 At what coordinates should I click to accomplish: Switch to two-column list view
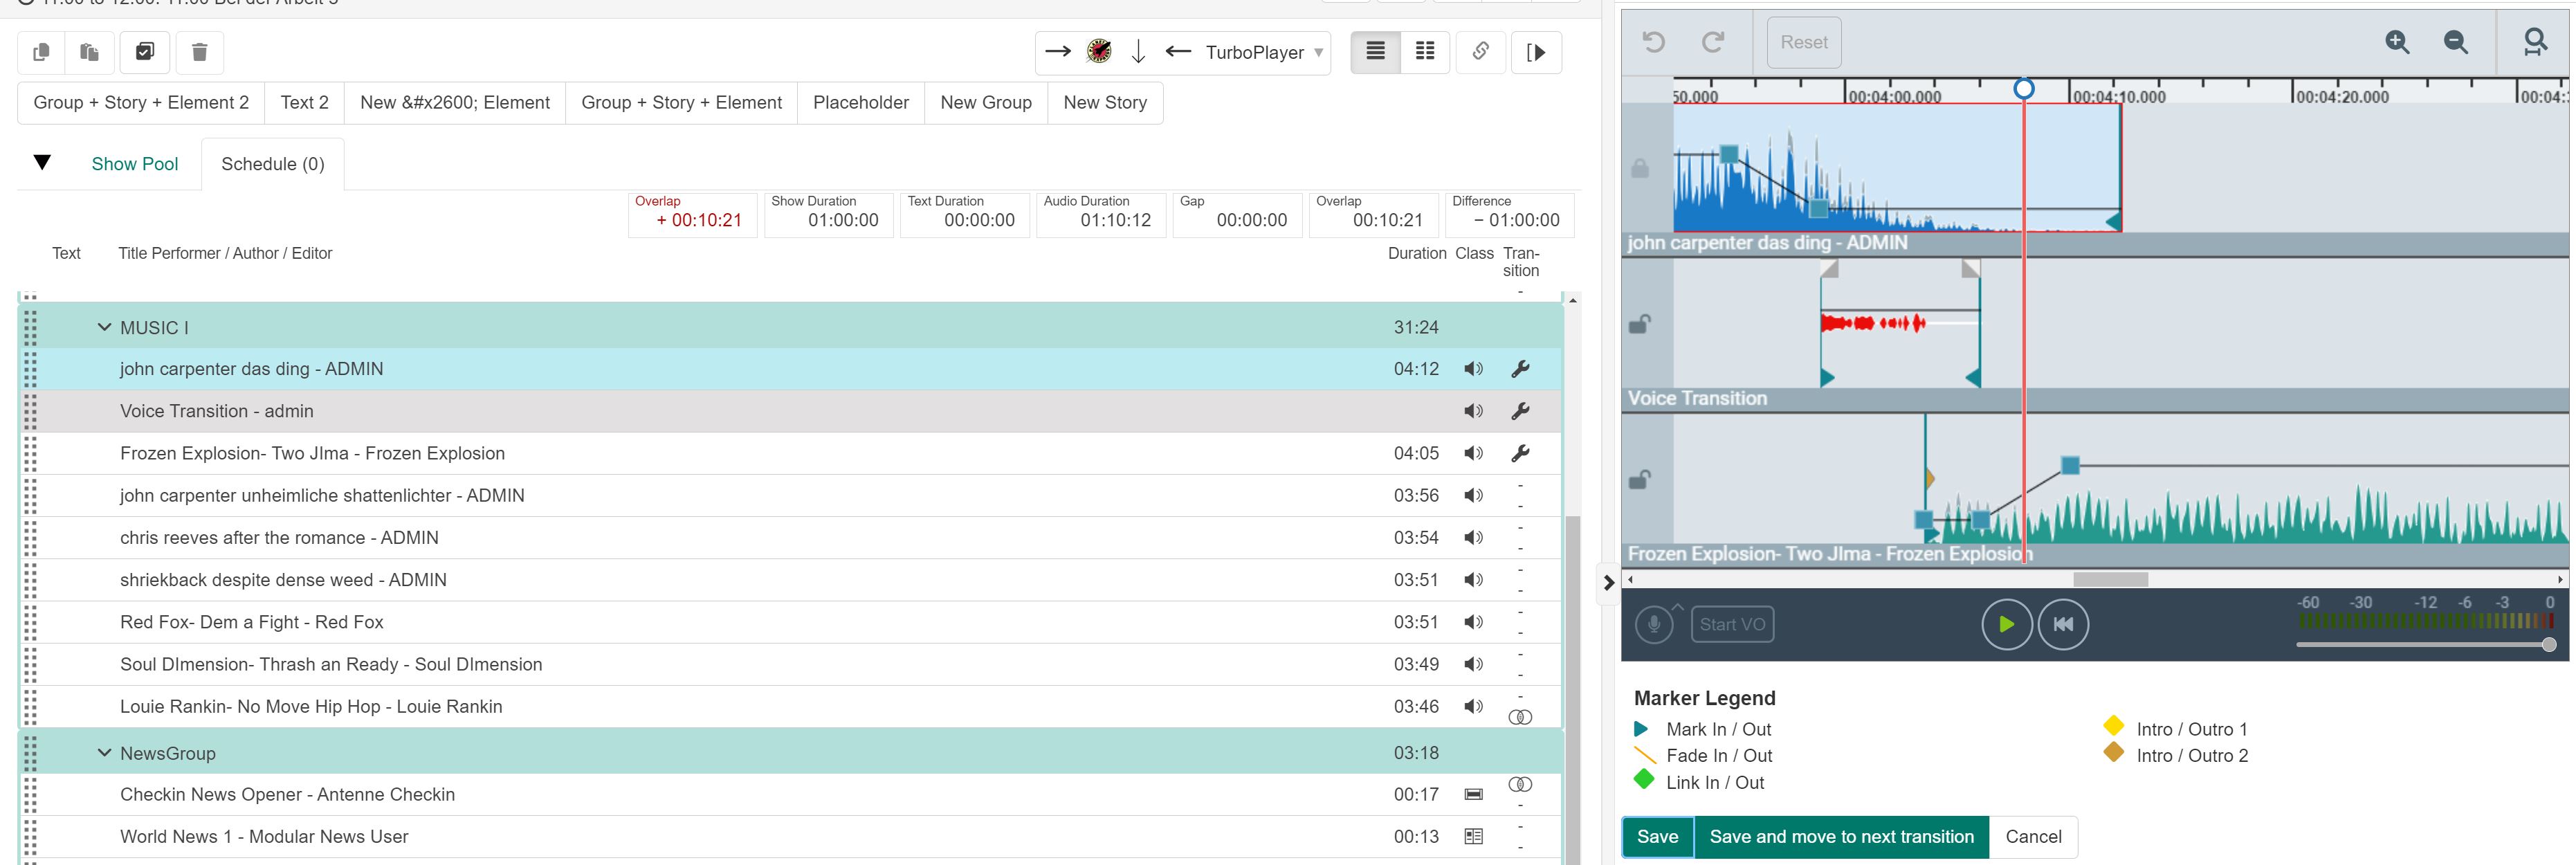point(1425,52)
